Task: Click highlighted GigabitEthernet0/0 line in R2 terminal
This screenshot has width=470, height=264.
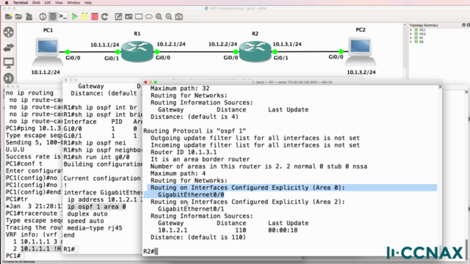Action: pos(191,195)
